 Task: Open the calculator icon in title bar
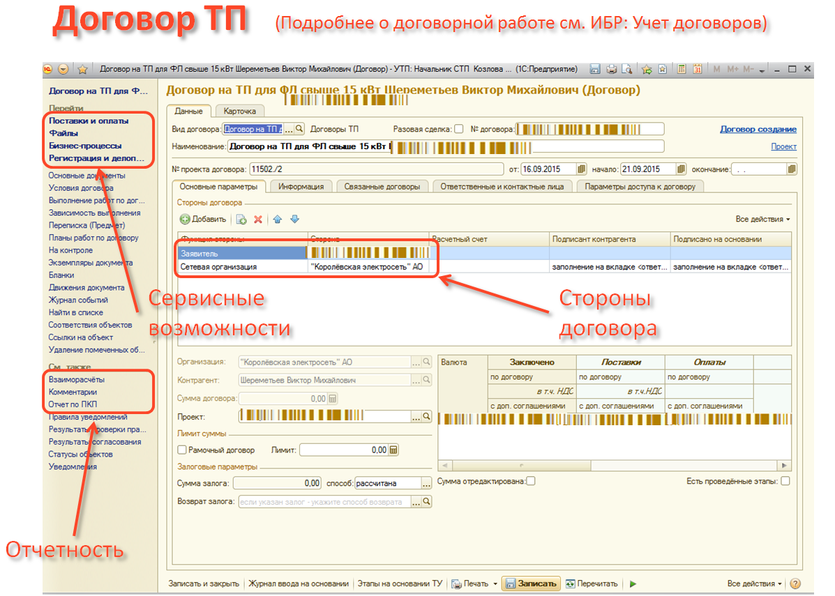pos(679,69)
